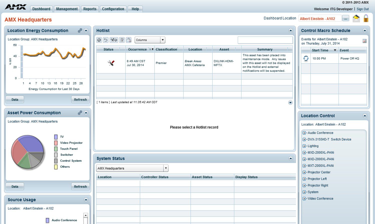Click the TV legend color swatch
This screenshot has height=224, width=375.
56,137
